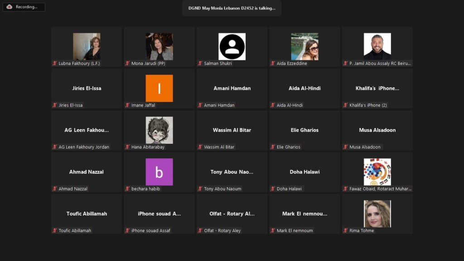Click muted mic icon beside Amani Hamdan label
The height and width of the screenshot is (261, 464).
tap(200, 105)
